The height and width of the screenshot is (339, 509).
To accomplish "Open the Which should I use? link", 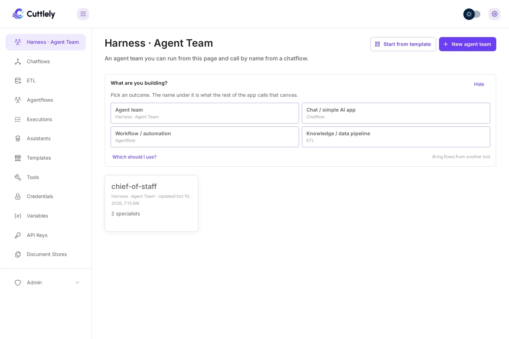I will [x=134, y=157].
